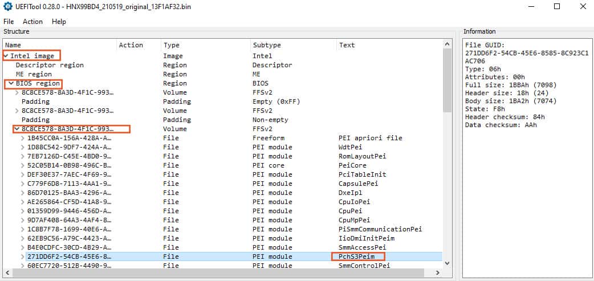This screenshot has height=281, width=594.
Task: Expand the PchS3Peim file row arrow
Action: (23, 256)
